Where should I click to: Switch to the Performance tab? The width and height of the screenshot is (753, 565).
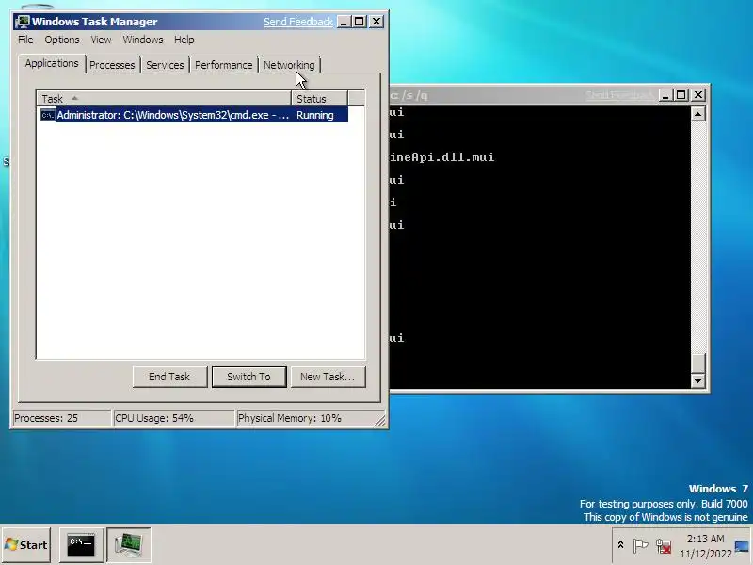223,65
